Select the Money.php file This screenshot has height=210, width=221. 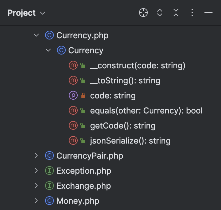78,201
